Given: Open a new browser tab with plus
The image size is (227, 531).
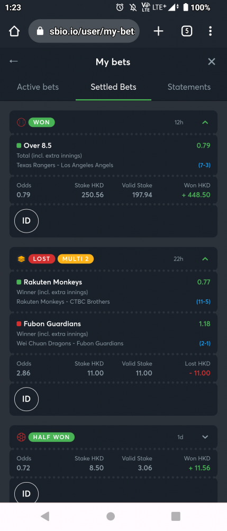Looking at the screenshot, I should pyautogui.click(x=158, y=31).
